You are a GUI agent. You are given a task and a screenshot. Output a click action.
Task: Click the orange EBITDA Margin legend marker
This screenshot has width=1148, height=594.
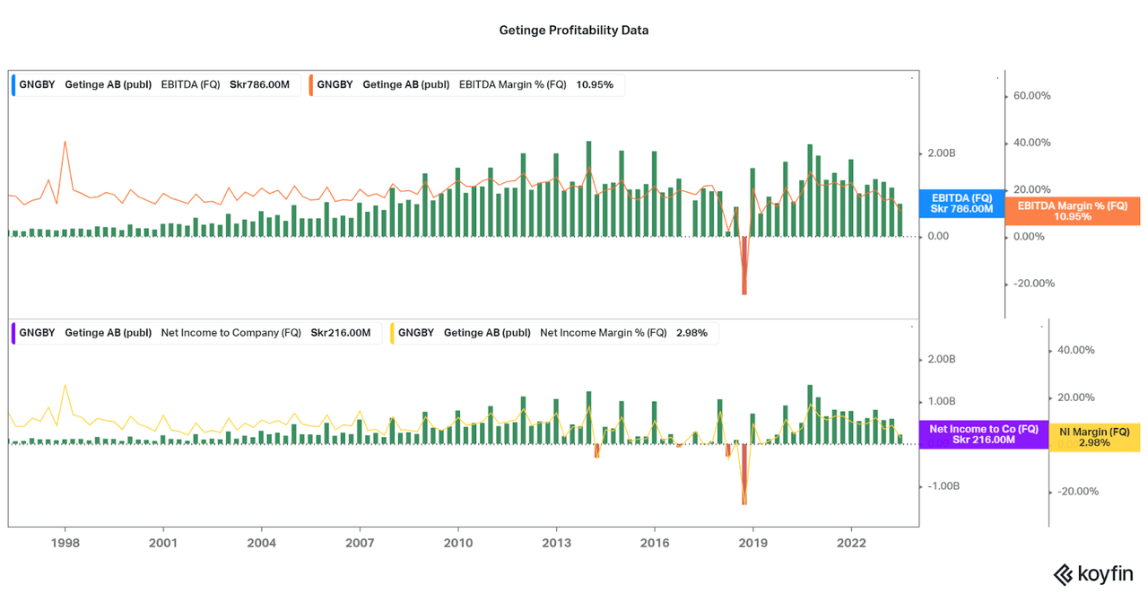311,85
